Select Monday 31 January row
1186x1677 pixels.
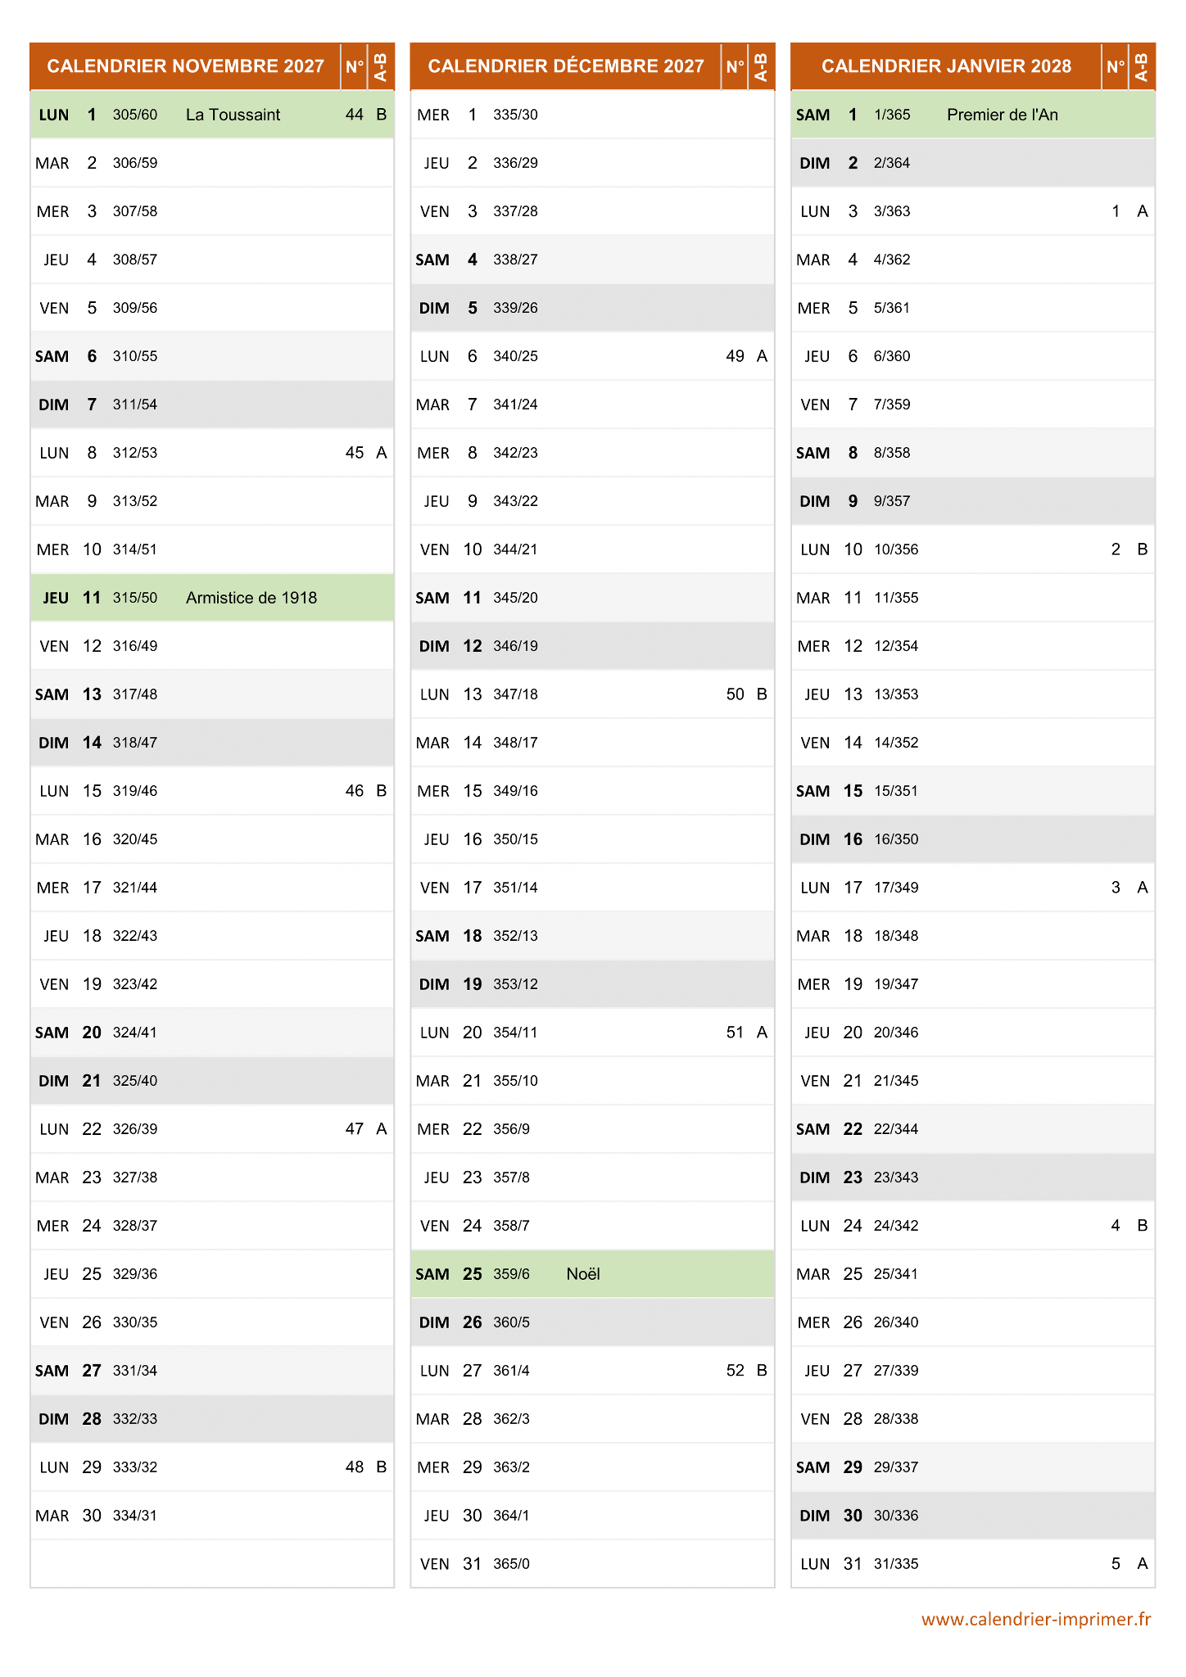972,1564
